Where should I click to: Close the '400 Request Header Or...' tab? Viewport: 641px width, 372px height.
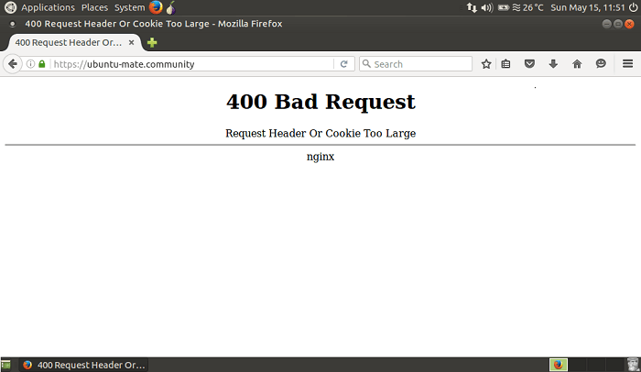pyautogui.click(x=131, y=42)
